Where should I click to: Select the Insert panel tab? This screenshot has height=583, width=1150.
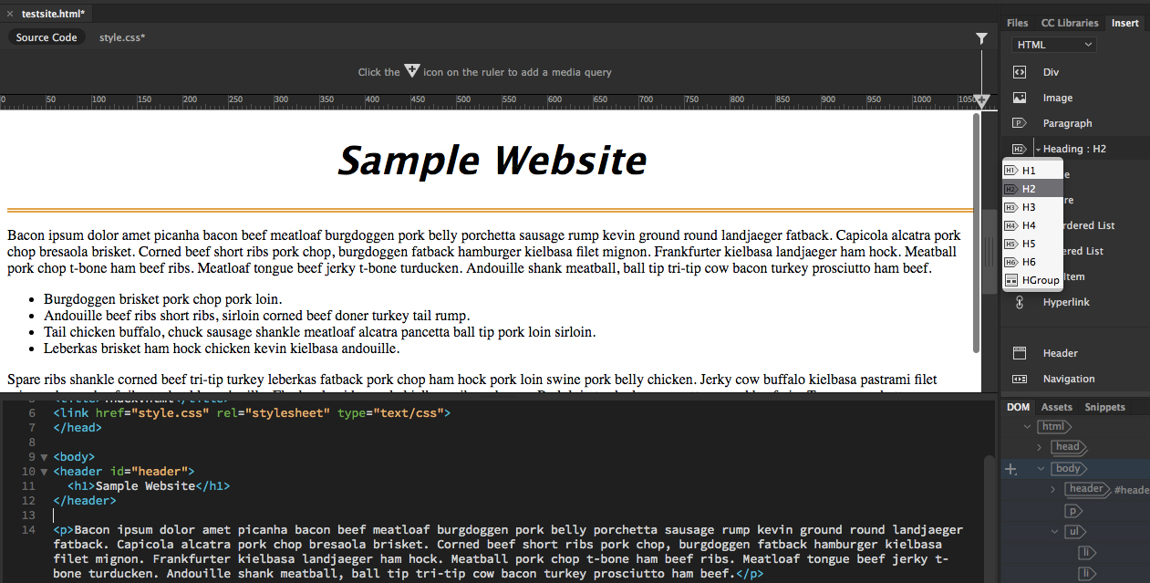tap(1124, 23)
